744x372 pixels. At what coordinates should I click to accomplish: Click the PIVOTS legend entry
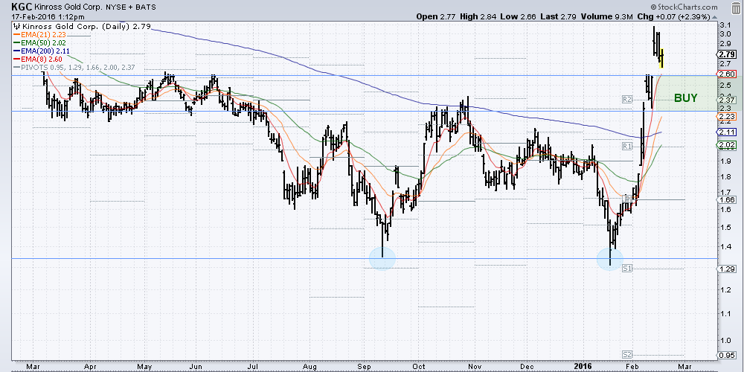(x=75, y=68)
